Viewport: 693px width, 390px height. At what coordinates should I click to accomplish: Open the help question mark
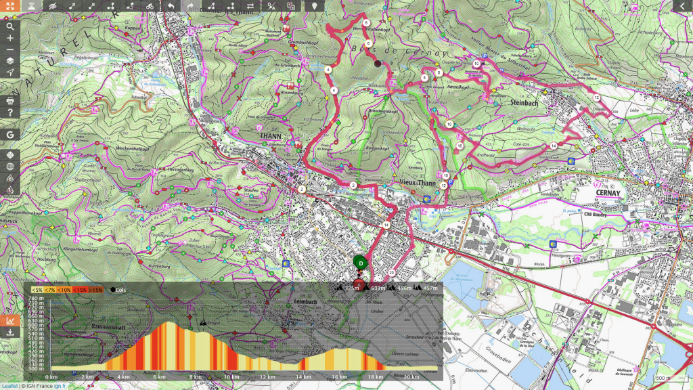[10, 112]
